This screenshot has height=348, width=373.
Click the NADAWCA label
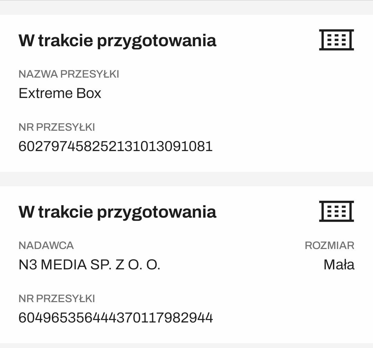[x=46, y=246]
